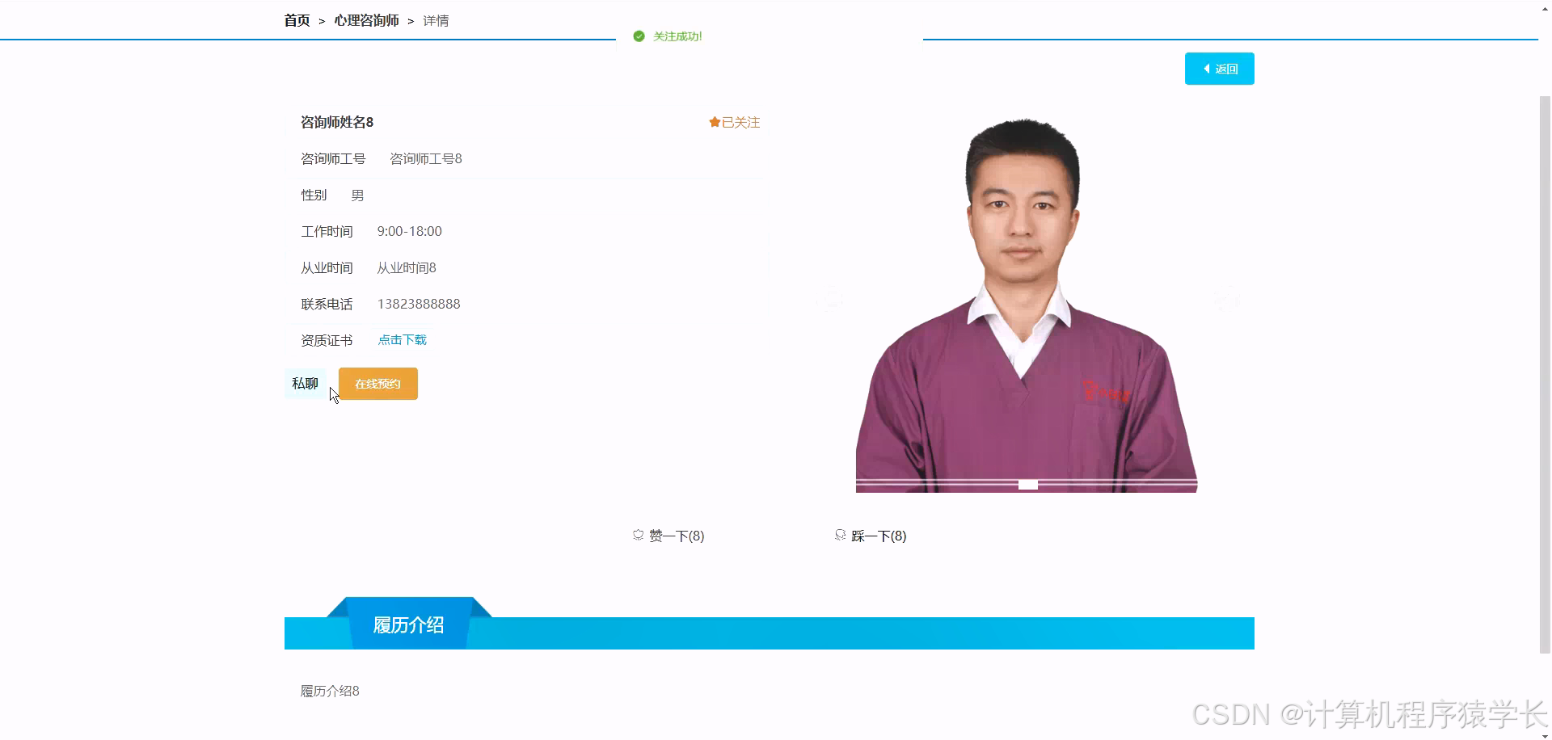Click the 私聊 button to start chat
Viewport: 1552px width, 740px height.
point(305,383)
